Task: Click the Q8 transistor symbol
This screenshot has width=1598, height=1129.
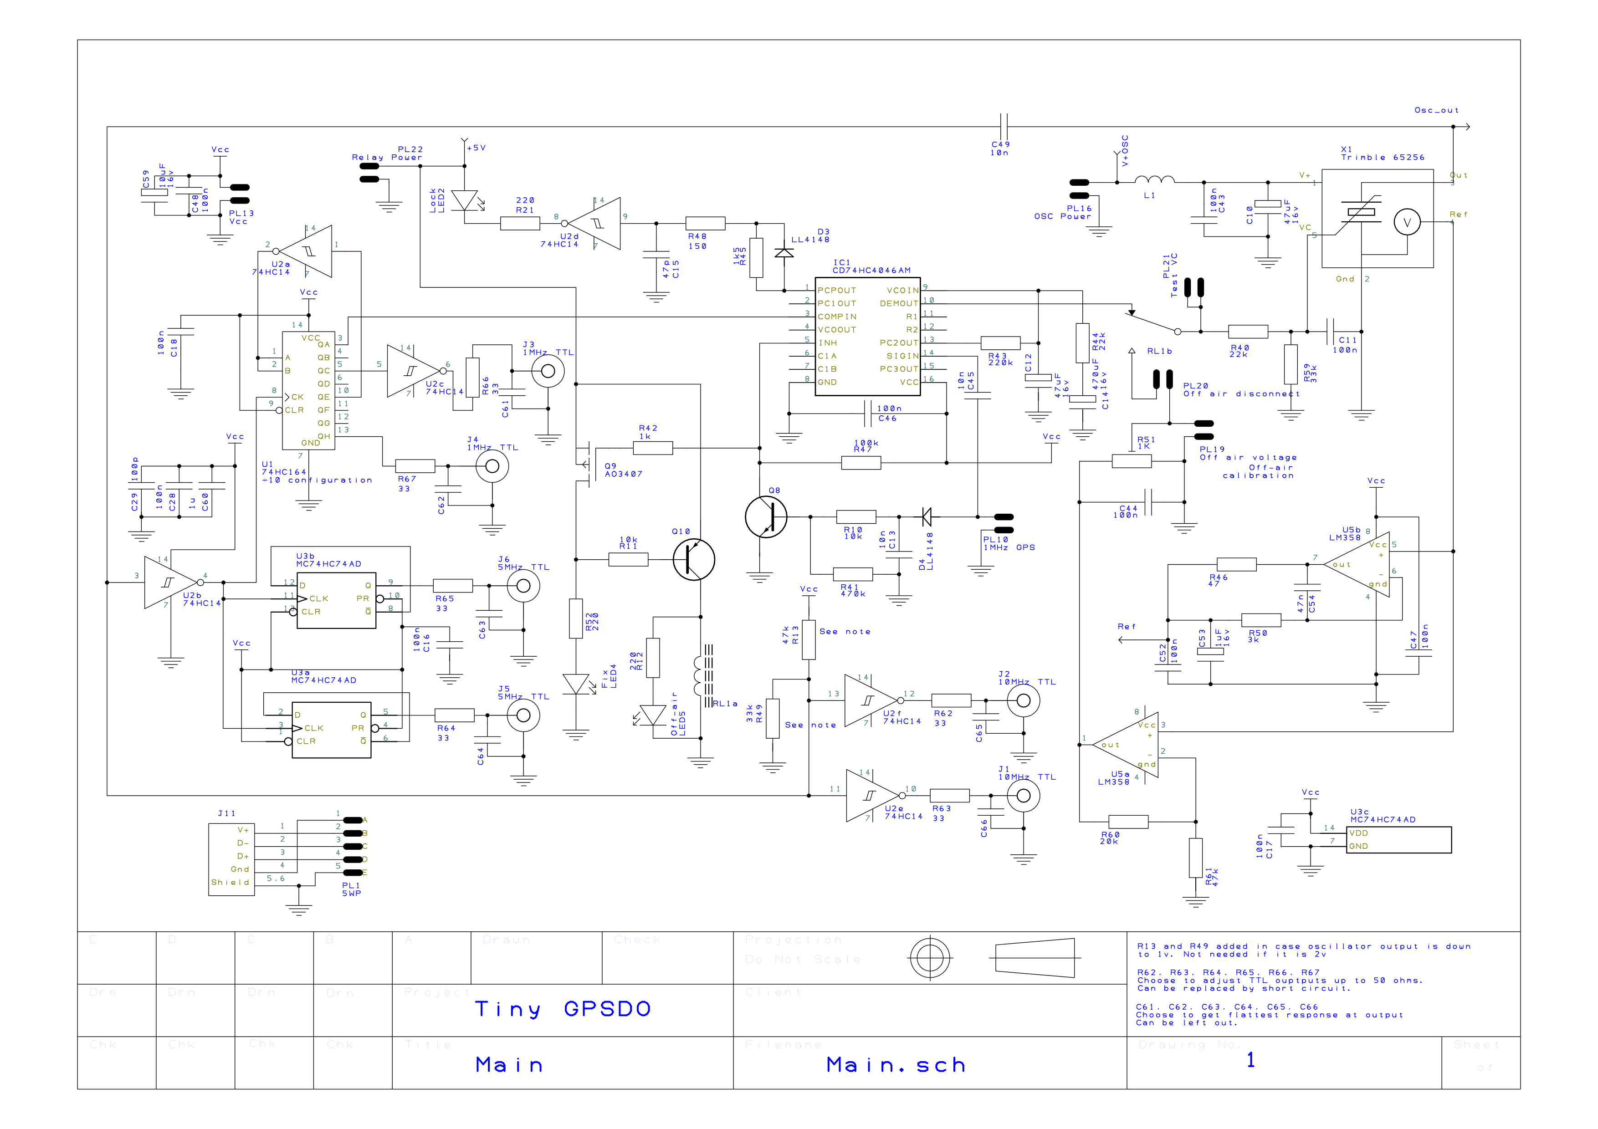Action: click(x=766, y=517)
